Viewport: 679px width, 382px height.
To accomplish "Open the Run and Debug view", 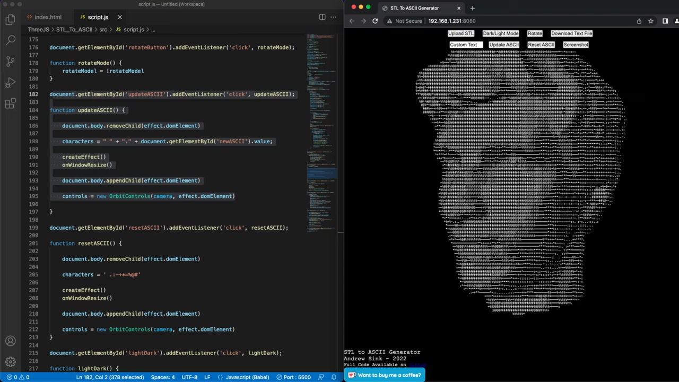I will point(10,83).
